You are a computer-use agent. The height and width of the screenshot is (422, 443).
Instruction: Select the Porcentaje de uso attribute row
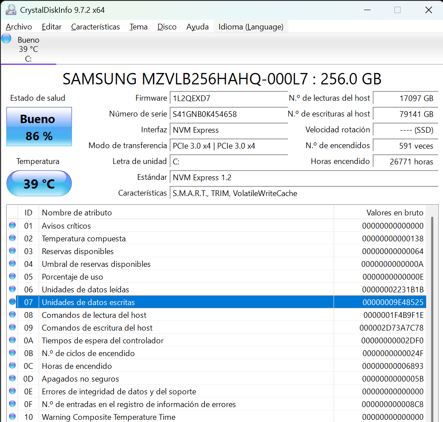pos(216,276)
